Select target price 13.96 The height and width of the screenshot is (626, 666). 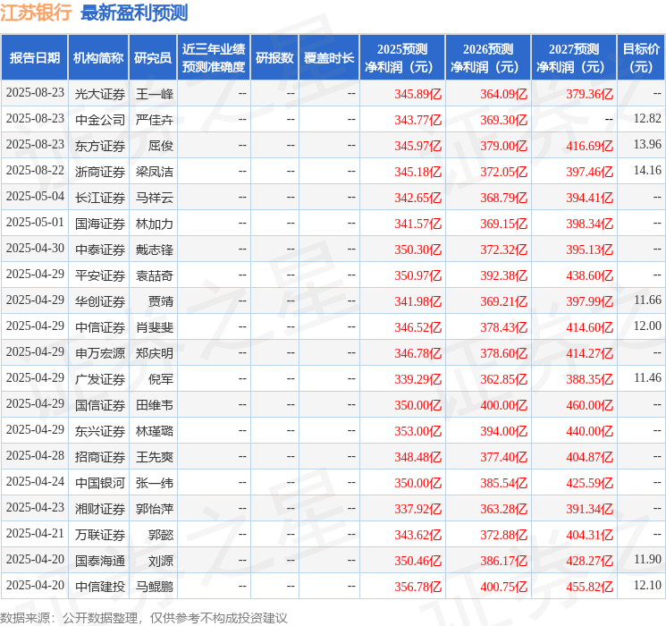[x=647, y=144]
